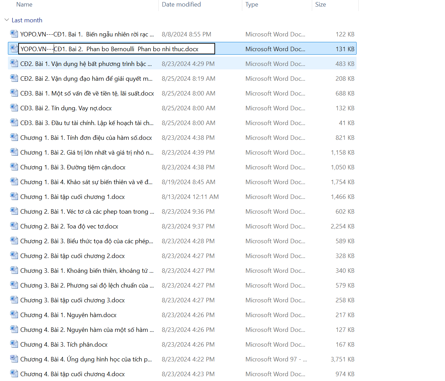Select file Chương 3. Bài tập cuối chương 3.docx

(73, 300)
